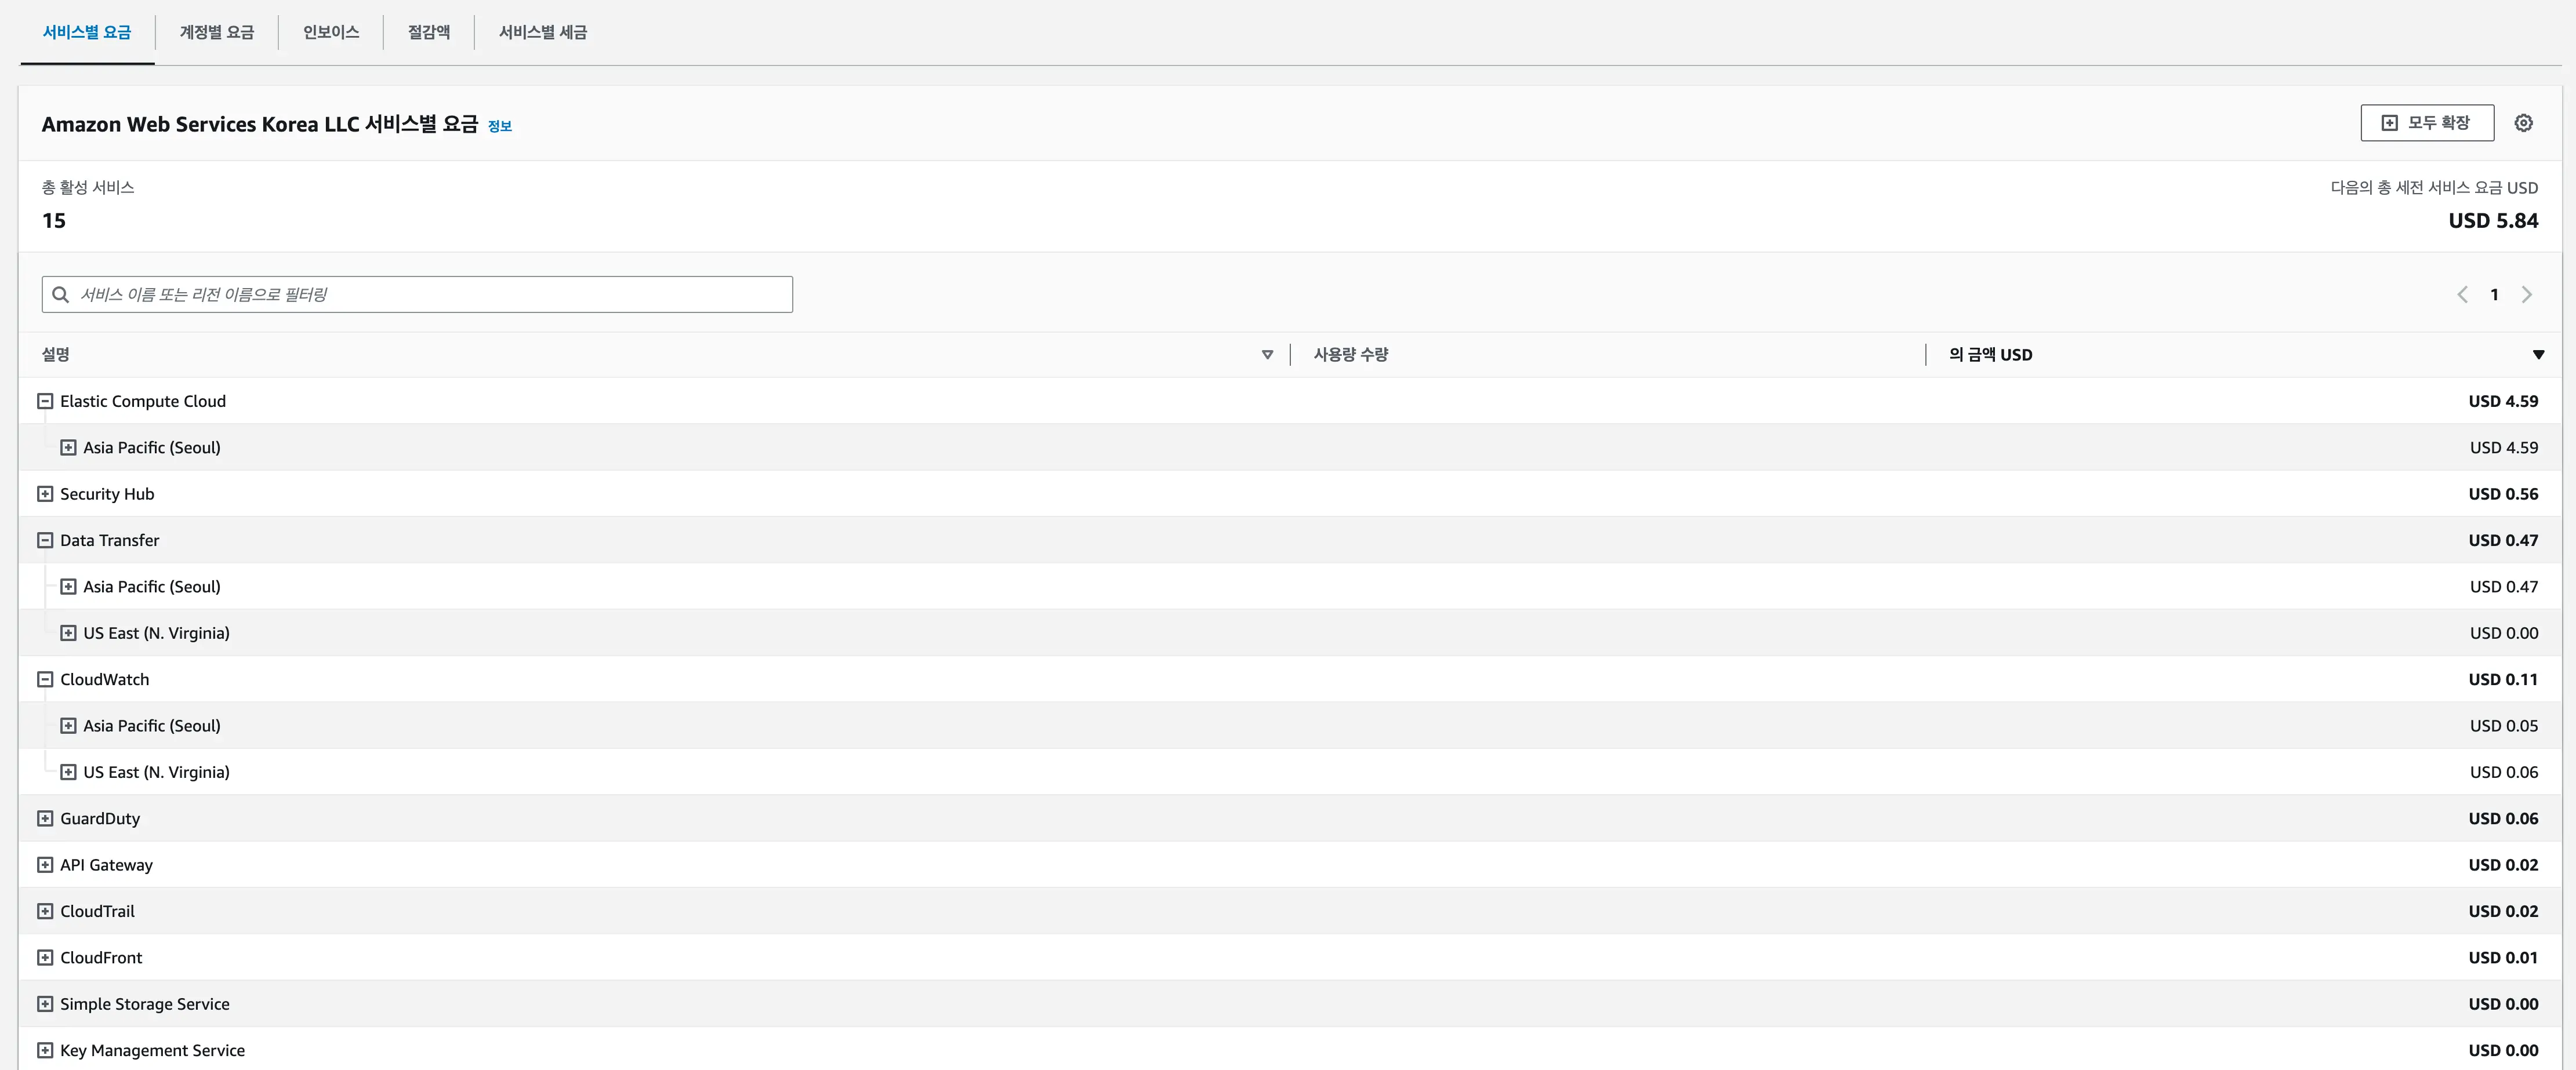This screenshot has height=1070, width=2576.
Task: Focus the service name filter field
Action: click(430, 294)
